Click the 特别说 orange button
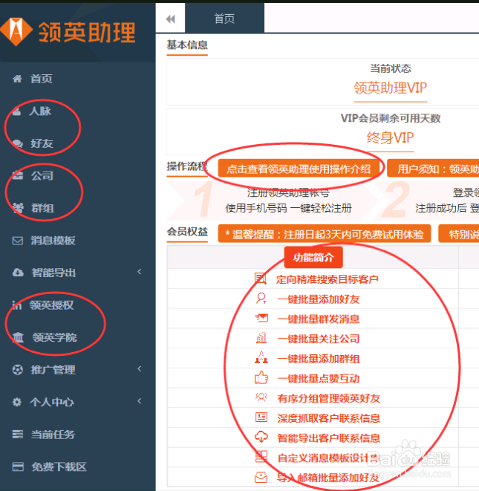 tap(459, 234)
